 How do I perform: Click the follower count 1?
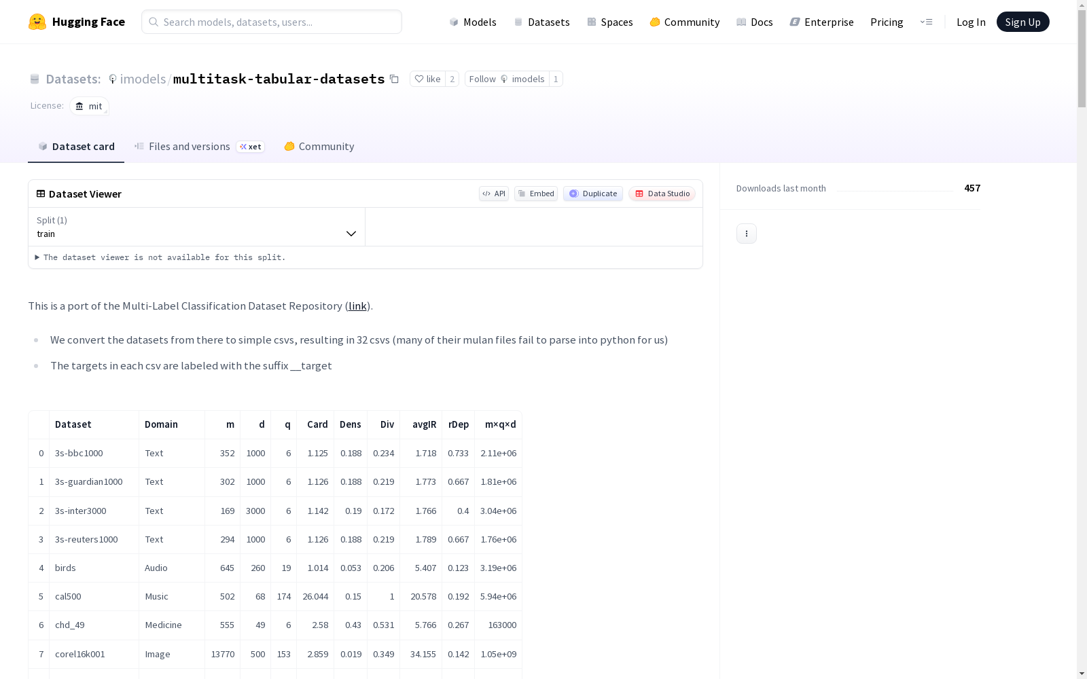556,79
